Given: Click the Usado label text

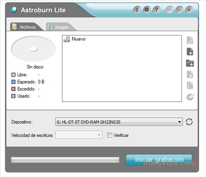Looking at the screenshot, I should pos(24,96).
